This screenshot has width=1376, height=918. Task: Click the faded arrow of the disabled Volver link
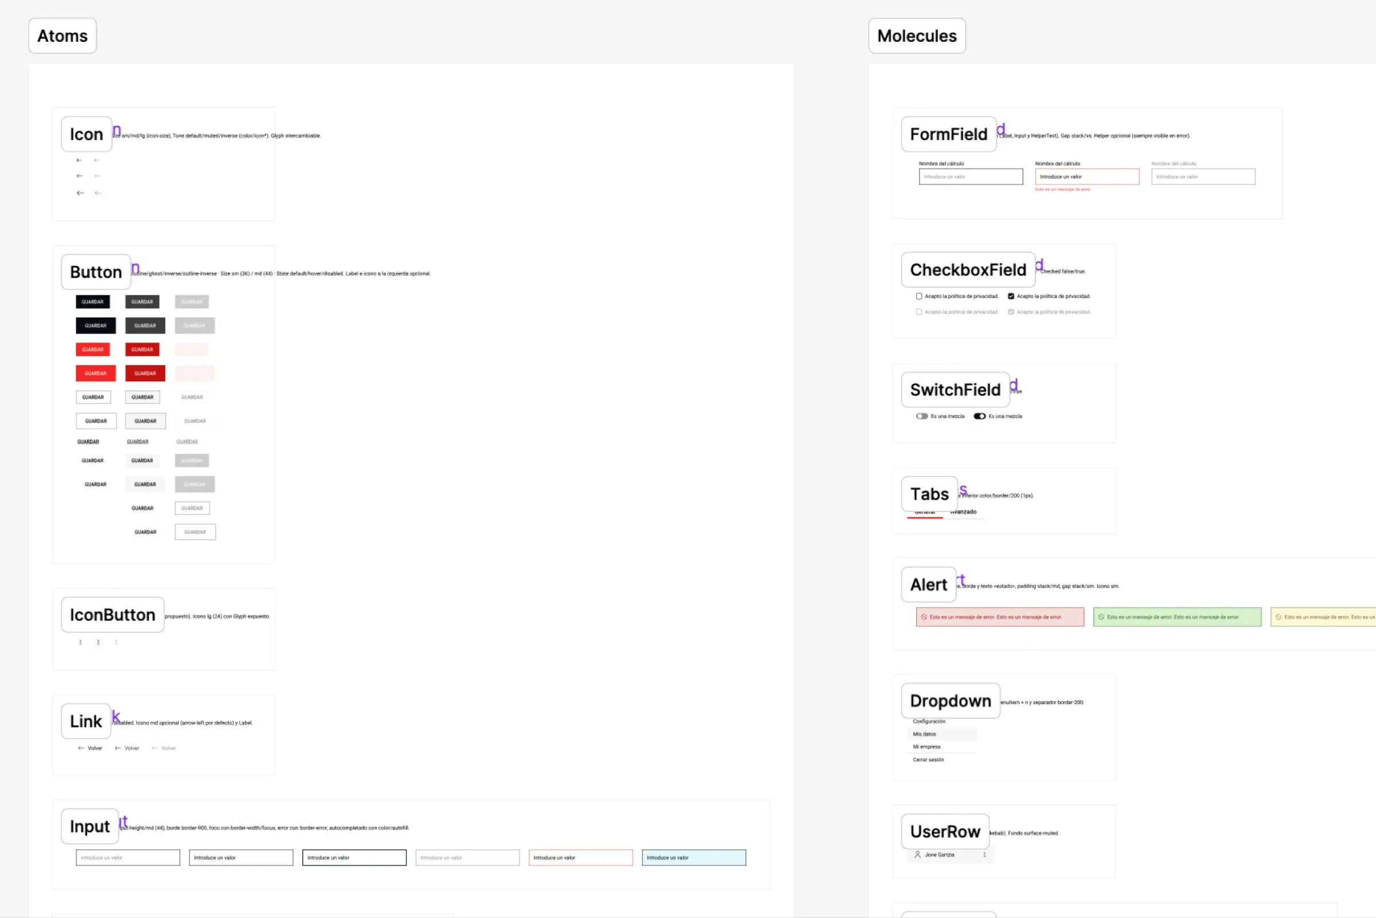pyautogui.click(x=155, y=748)
